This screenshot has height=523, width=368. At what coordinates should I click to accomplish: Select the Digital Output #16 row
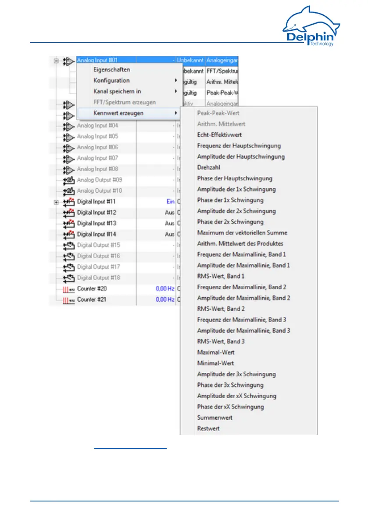click(115, 256)
